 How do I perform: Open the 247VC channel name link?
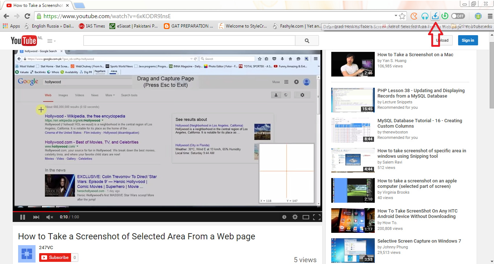(46, 248)
